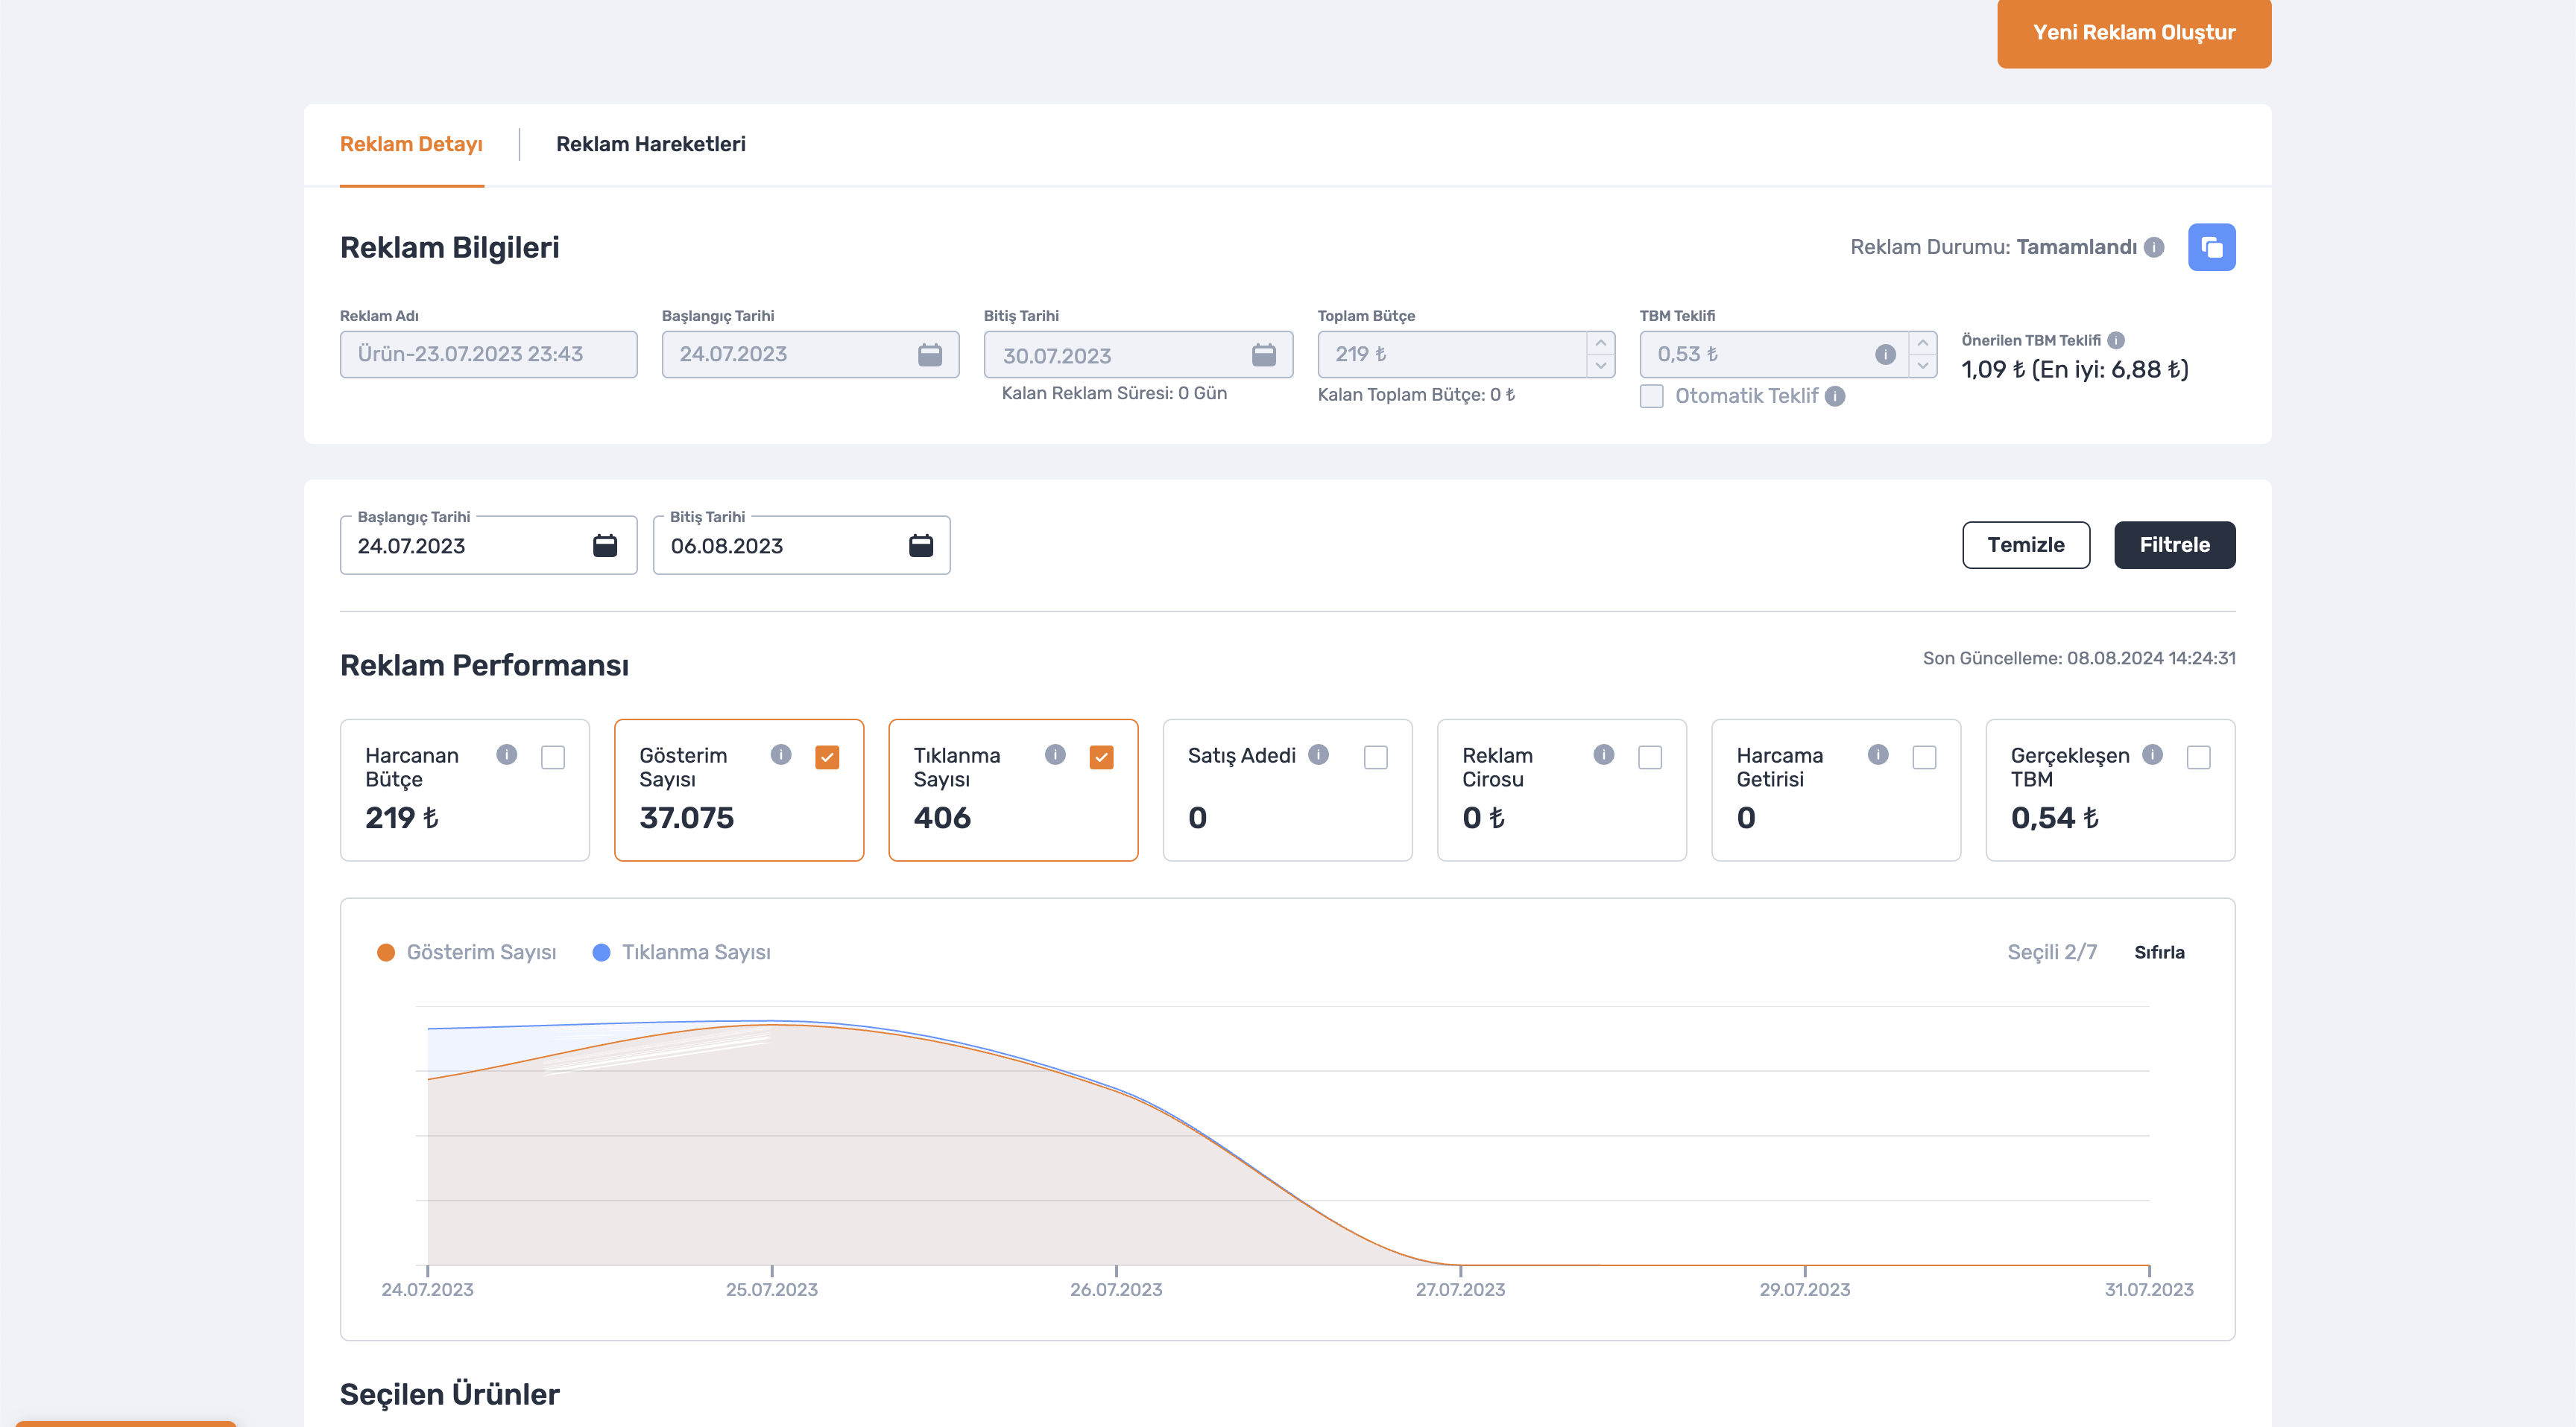Open calendar icon for filter start date 24.07.2023
This screenshot has height=1427, width=2576.
605,546
